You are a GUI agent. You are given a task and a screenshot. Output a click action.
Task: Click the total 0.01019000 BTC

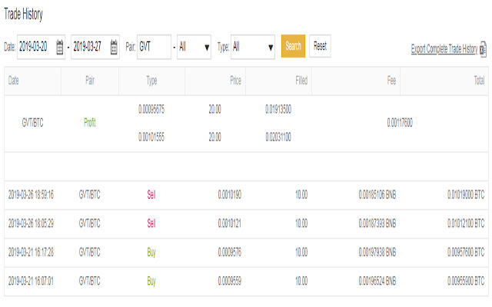(466, 195)
